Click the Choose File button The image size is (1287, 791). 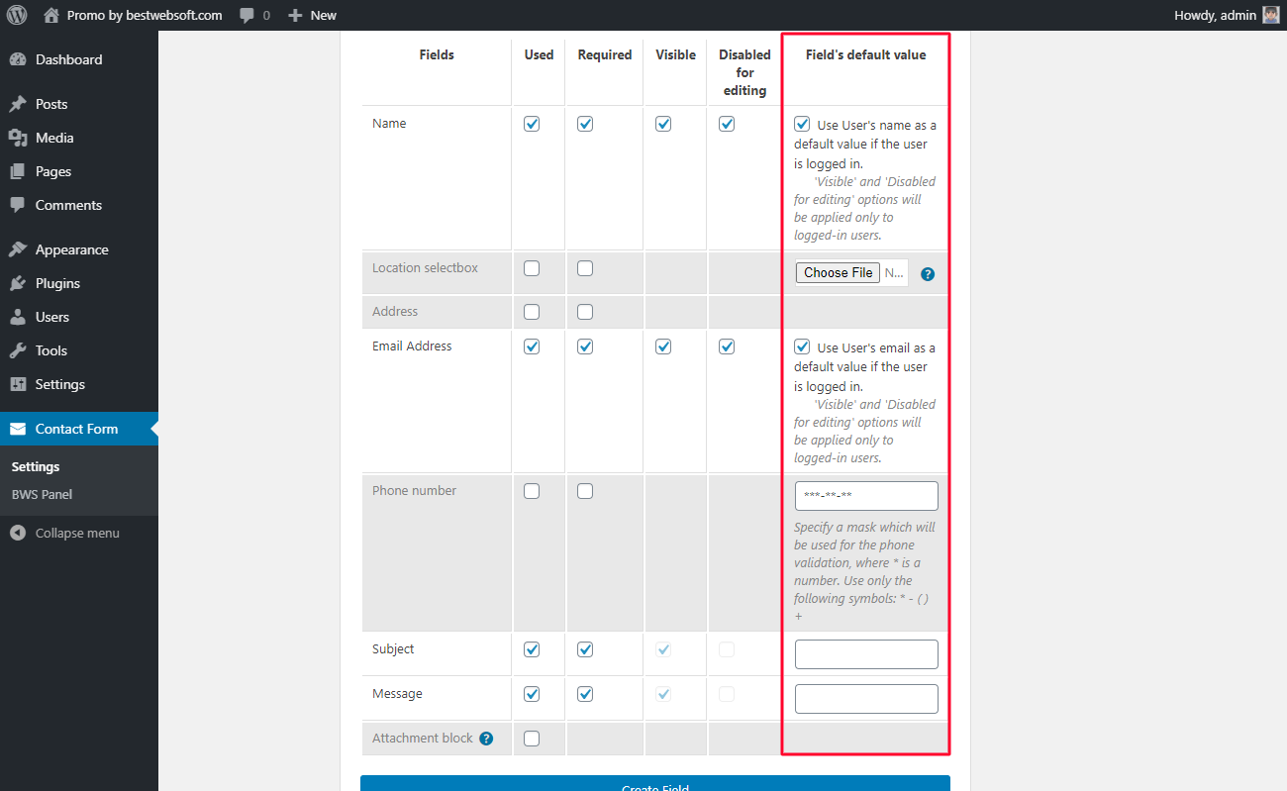click(x=839, y=273)
